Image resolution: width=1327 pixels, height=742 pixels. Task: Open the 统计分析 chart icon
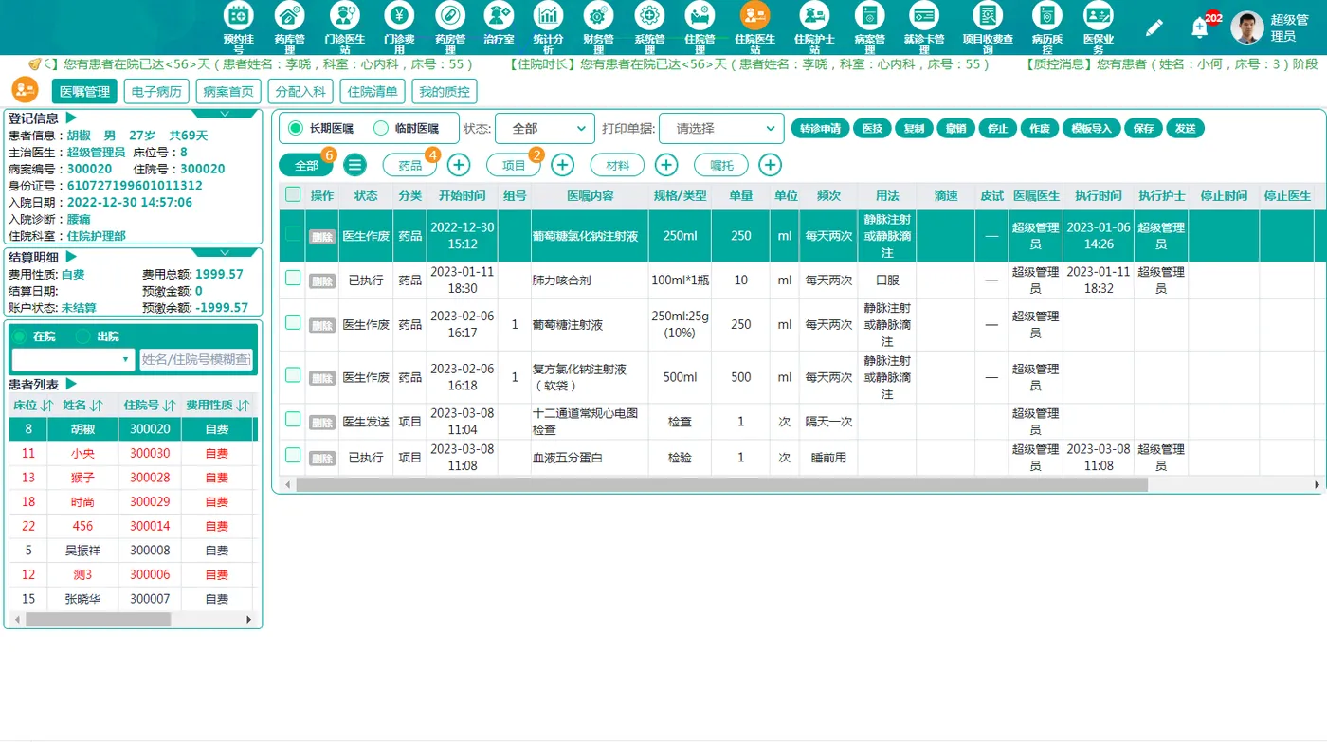[x=548, y=15]
